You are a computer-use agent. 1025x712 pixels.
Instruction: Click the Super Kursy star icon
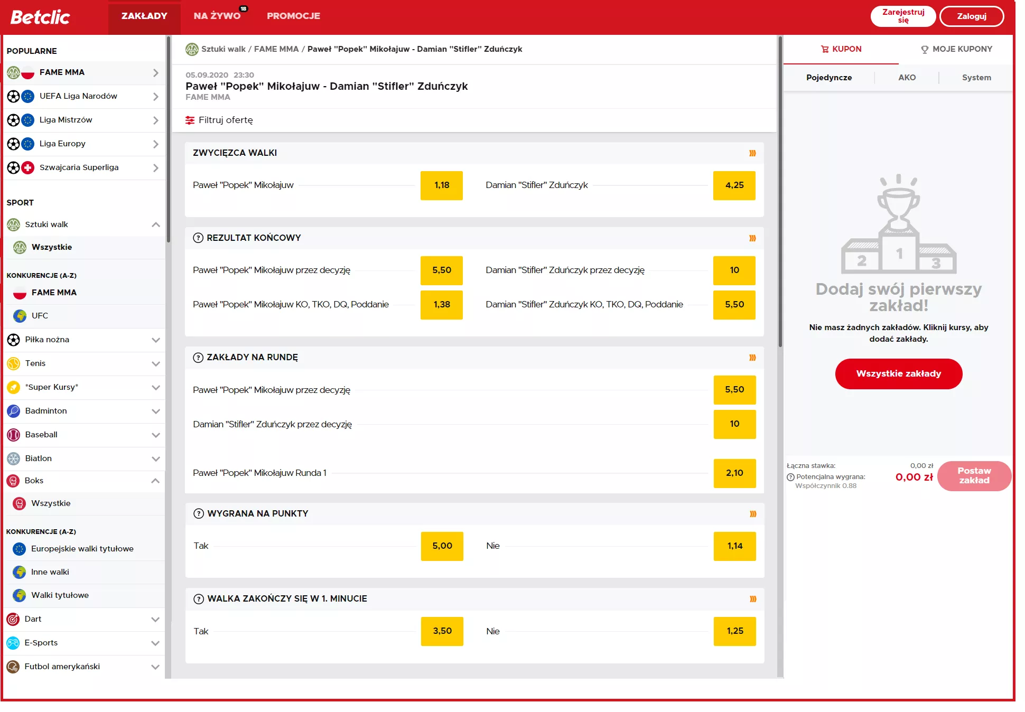(x=13, y=387)
